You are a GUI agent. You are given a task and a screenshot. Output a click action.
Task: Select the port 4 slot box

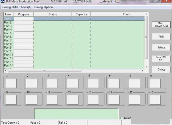pos(73,83)
